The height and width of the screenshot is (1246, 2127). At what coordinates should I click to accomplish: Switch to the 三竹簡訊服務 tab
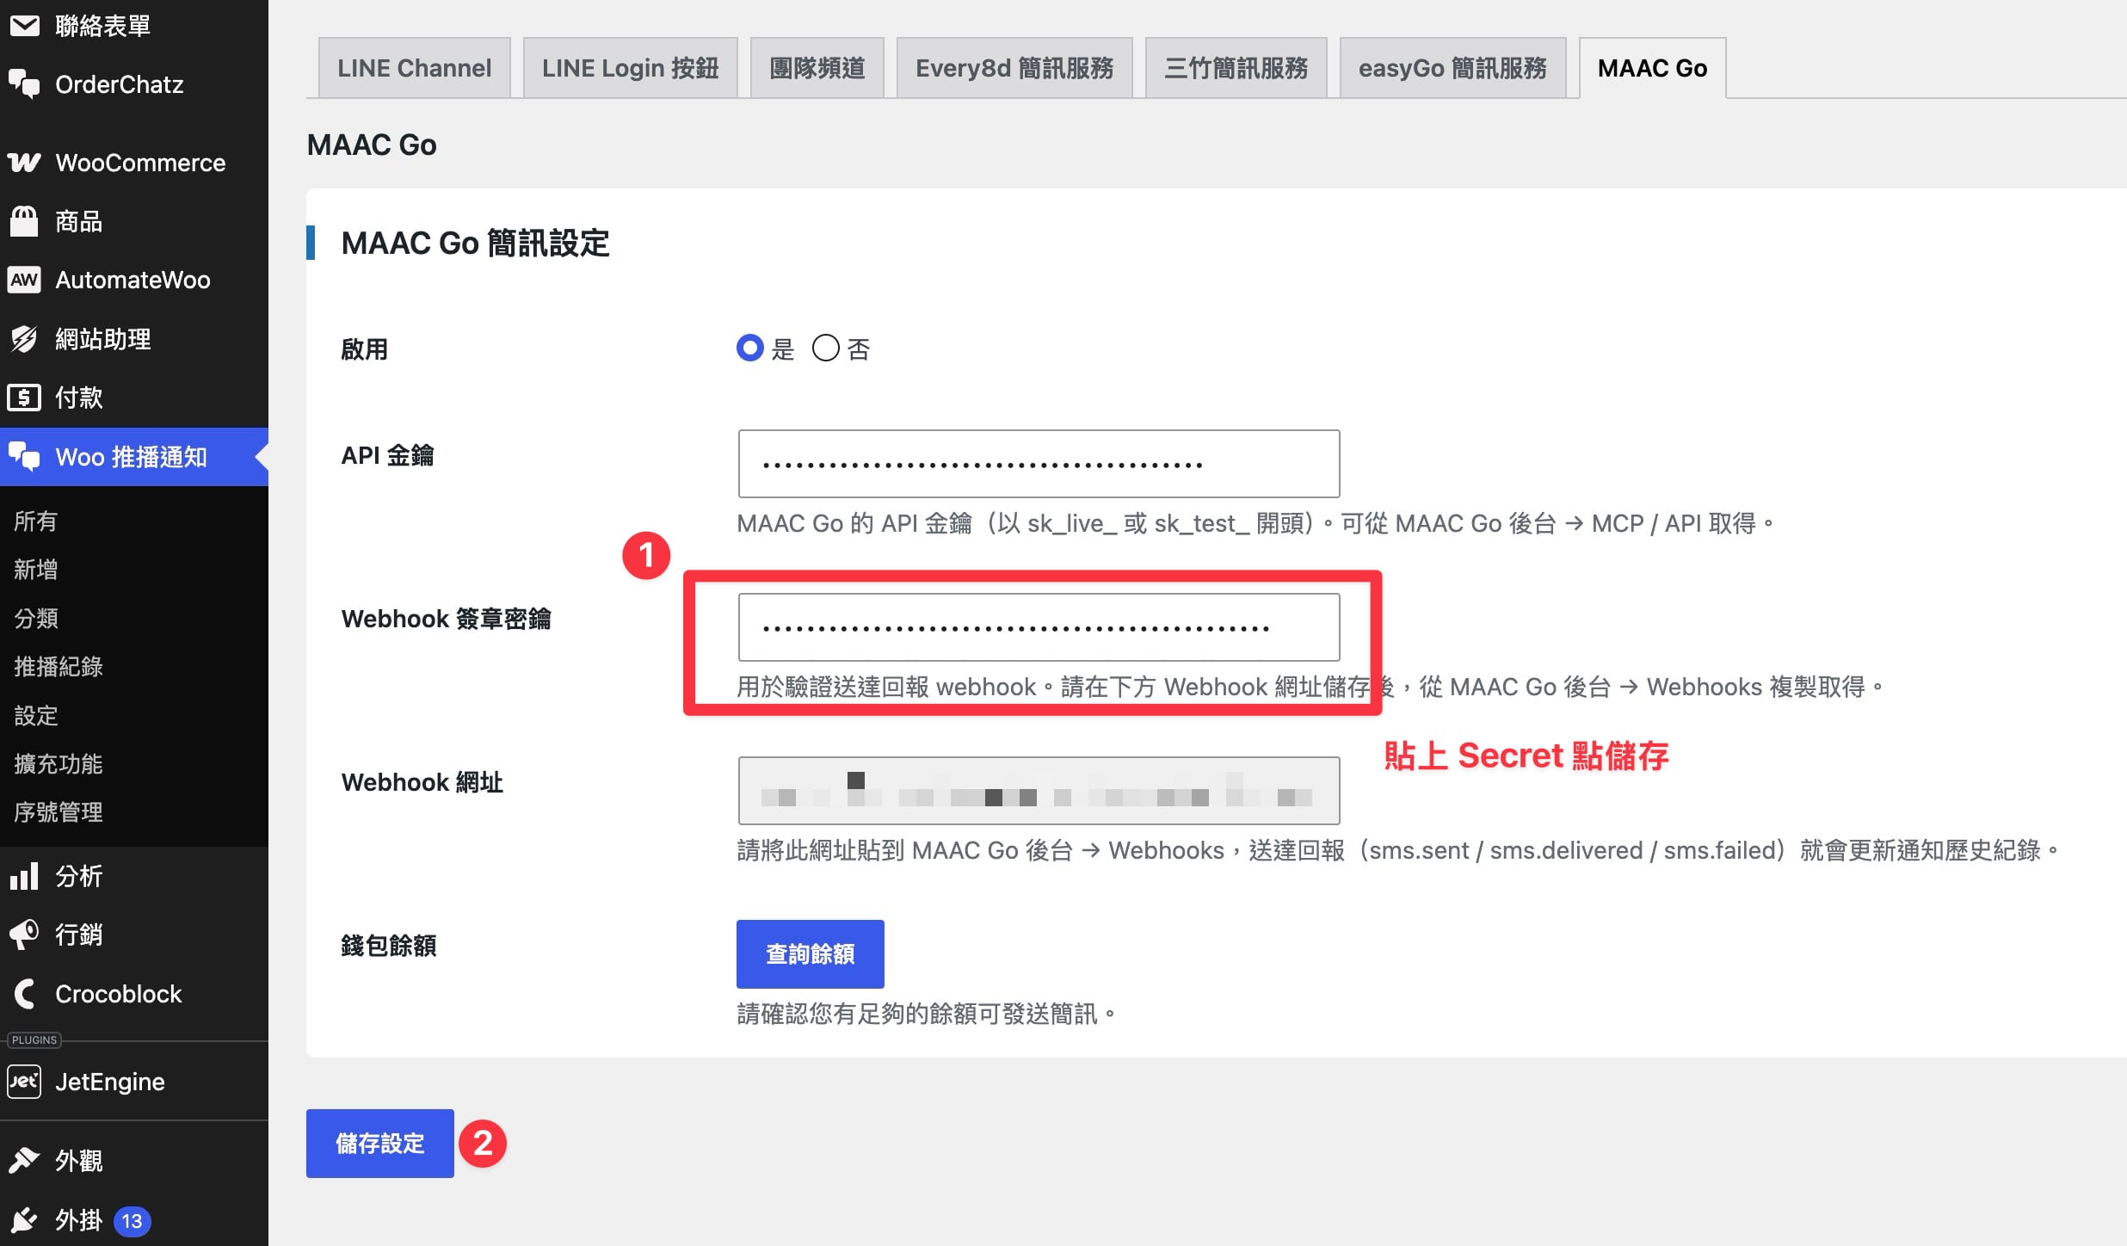click(1236, 68)
